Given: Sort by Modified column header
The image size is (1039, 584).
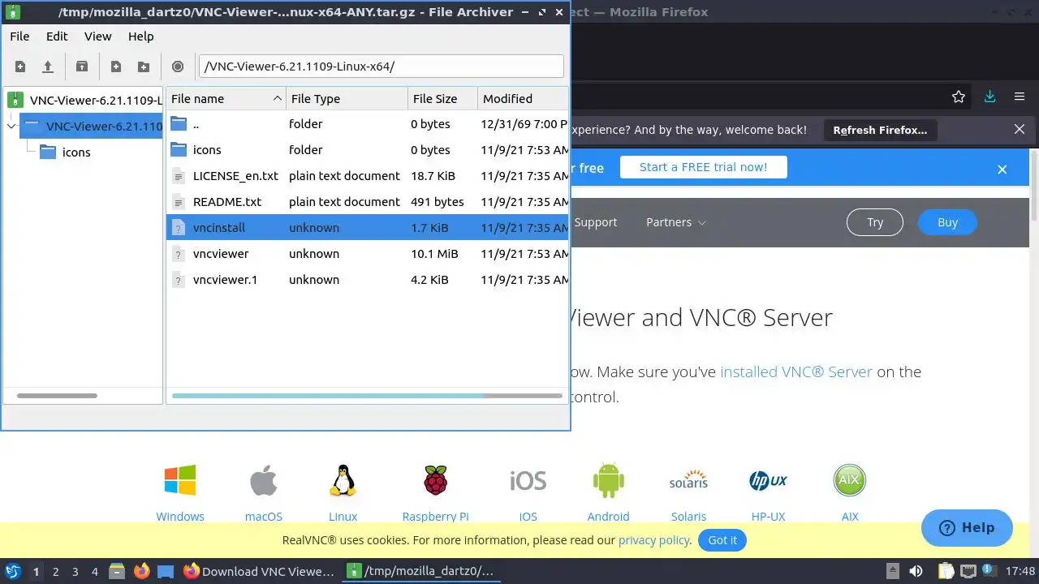Looking at the screenshot, I should click(523, 98).
